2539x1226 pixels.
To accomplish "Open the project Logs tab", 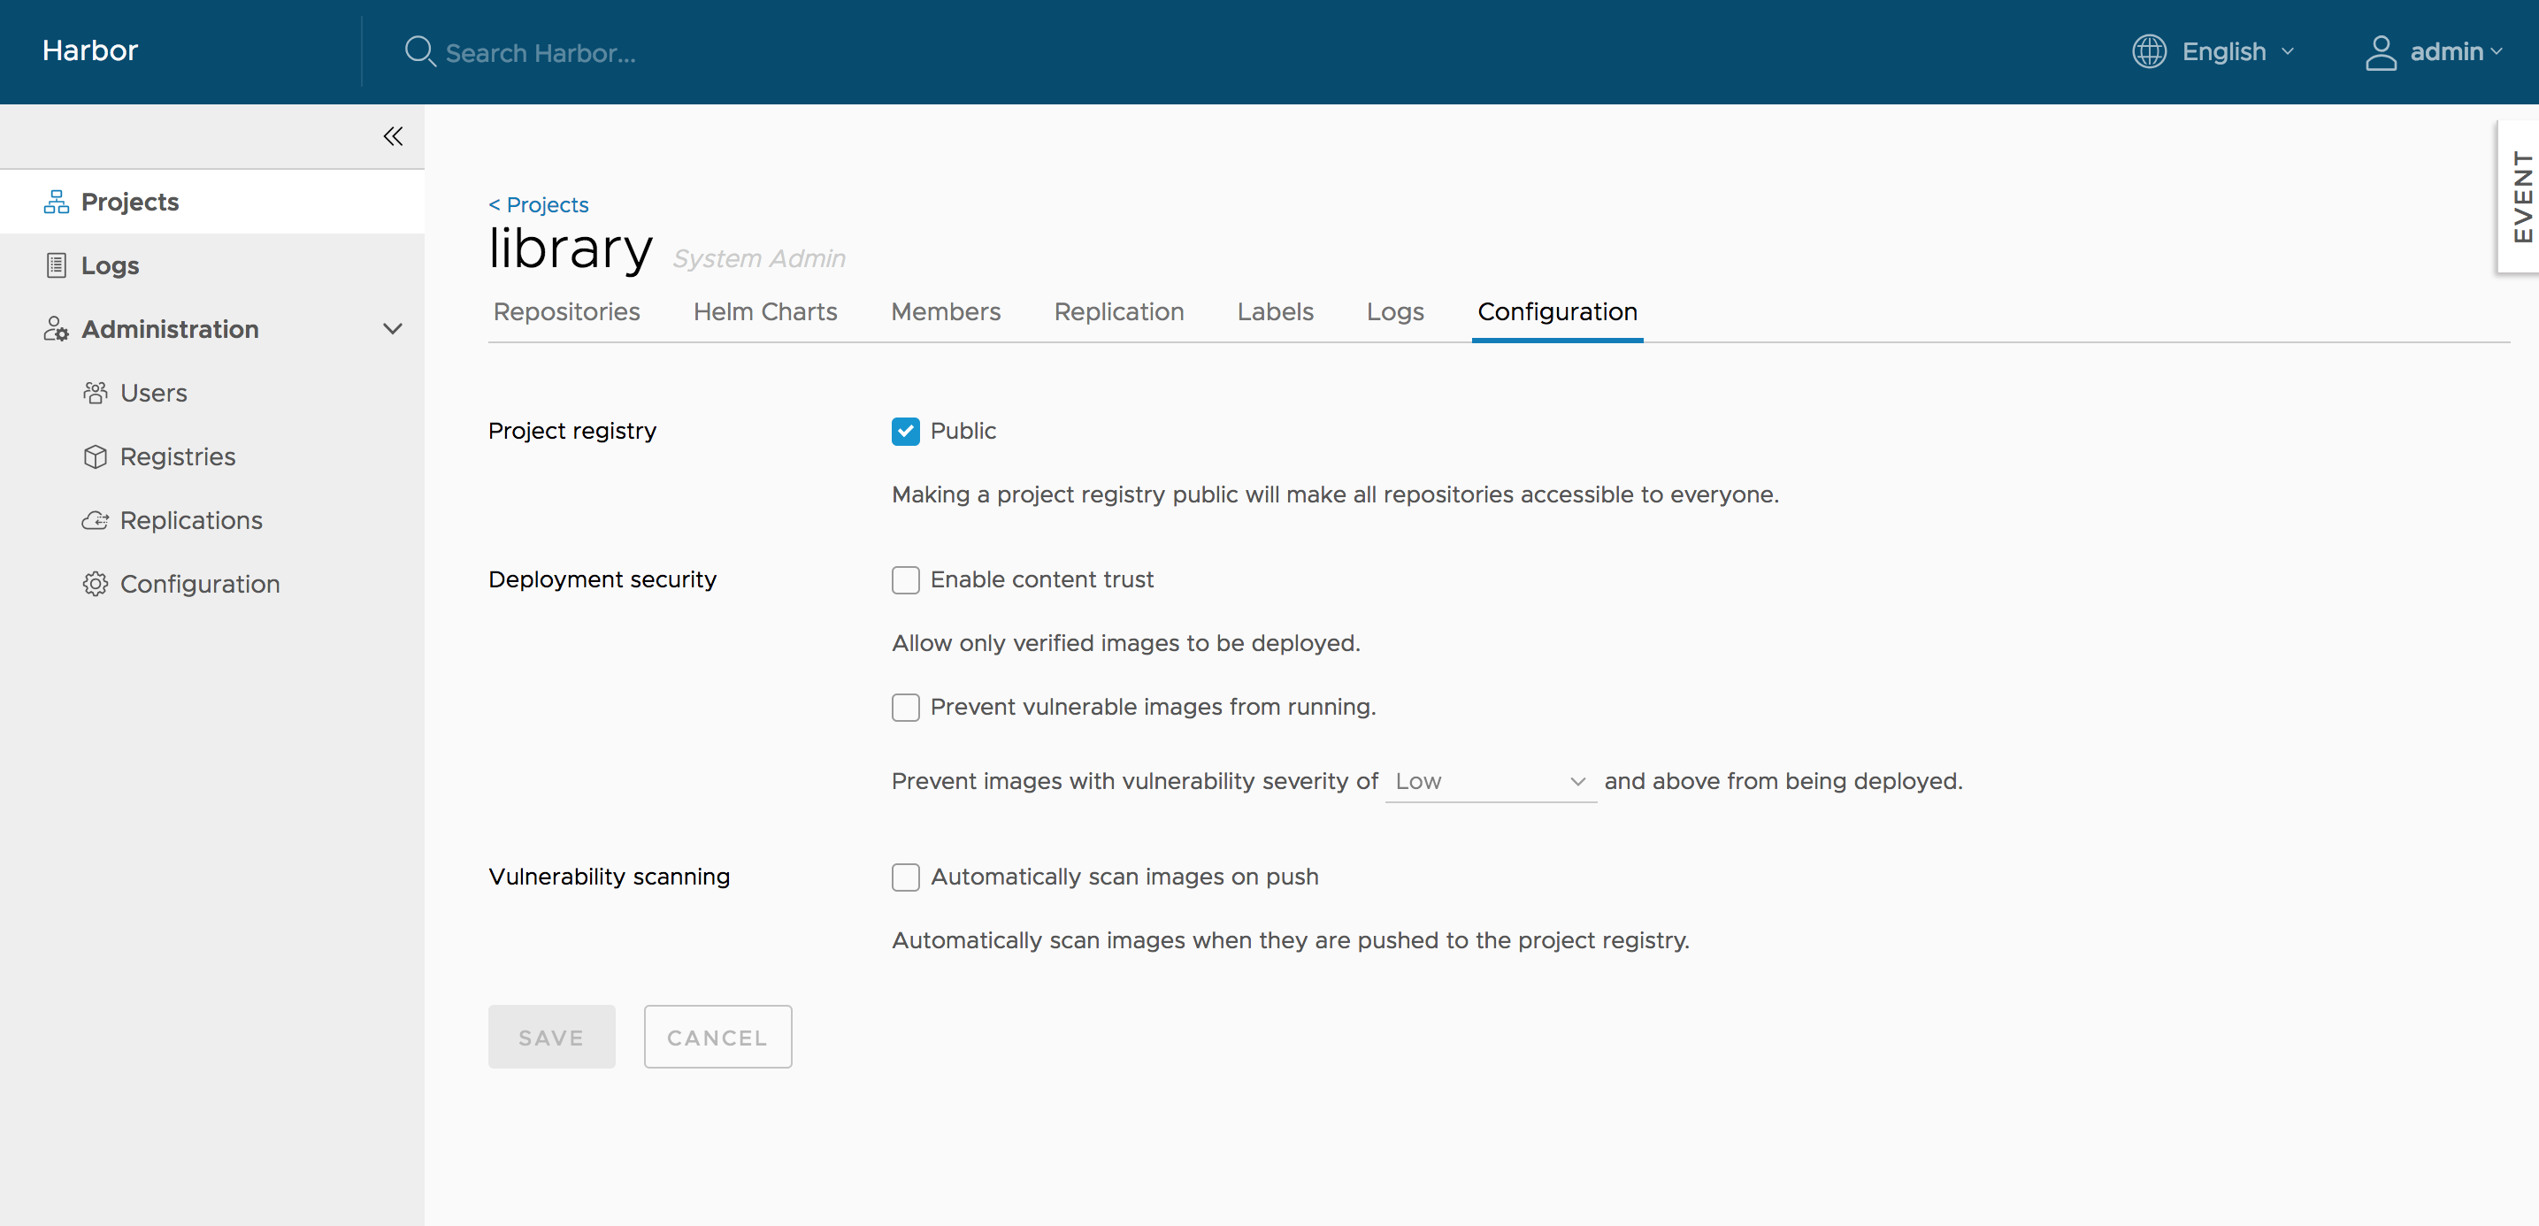I will (1394, 311).
